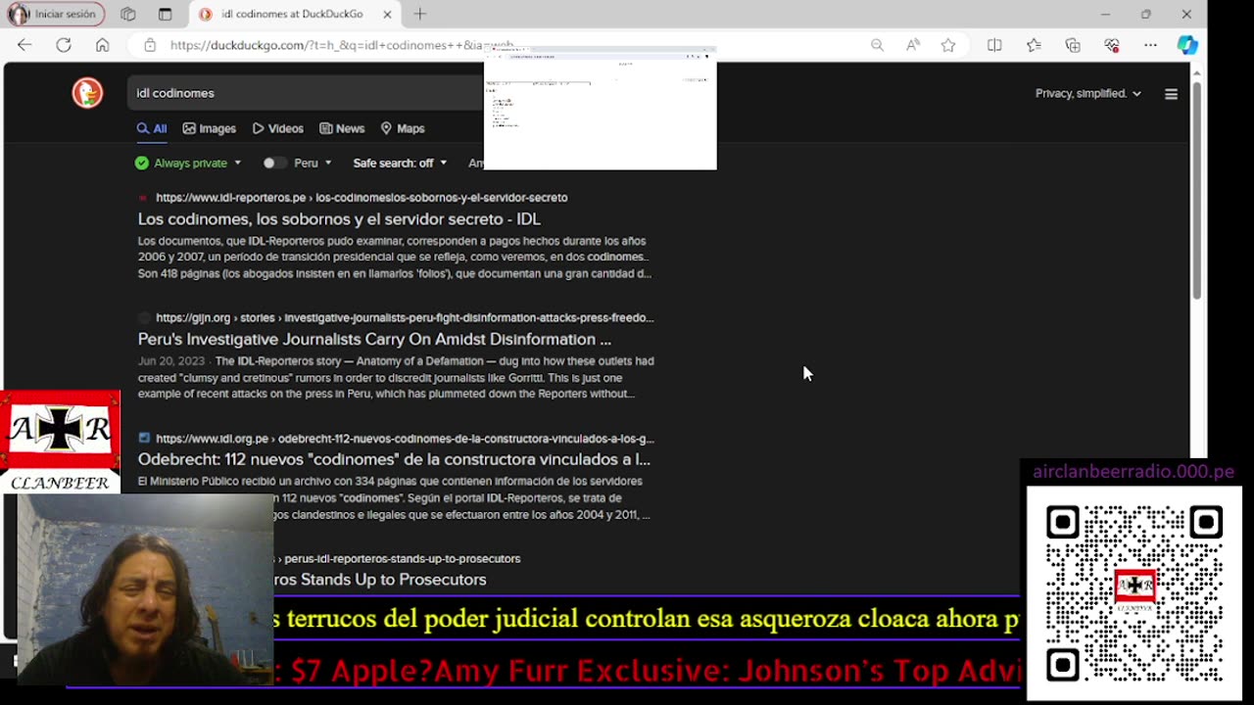1254x705 pixels.
Task: Click the gijn.org stories result URL
Action: click(x=405, y=318)
